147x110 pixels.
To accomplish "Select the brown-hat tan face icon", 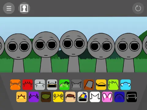I will [x=70, y=97].
